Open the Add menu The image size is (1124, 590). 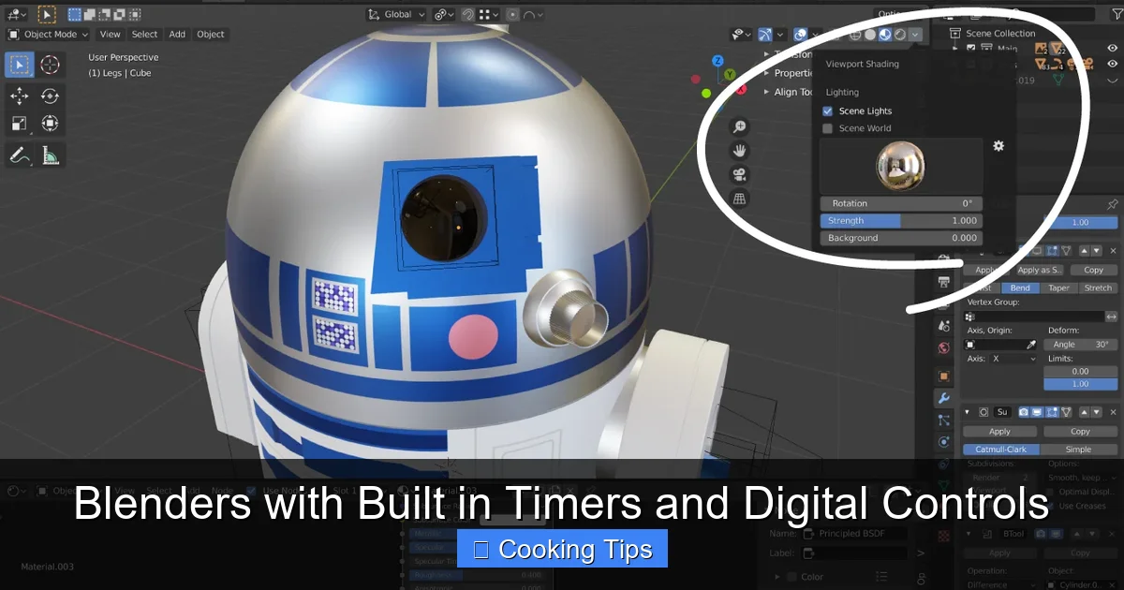click(177, 34)
